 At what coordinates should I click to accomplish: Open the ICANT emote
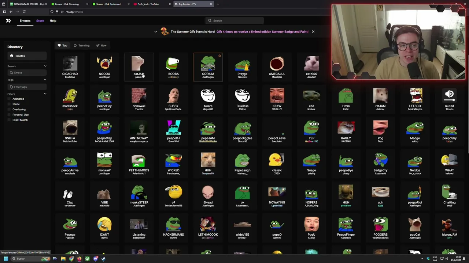(x=104, y=228)
